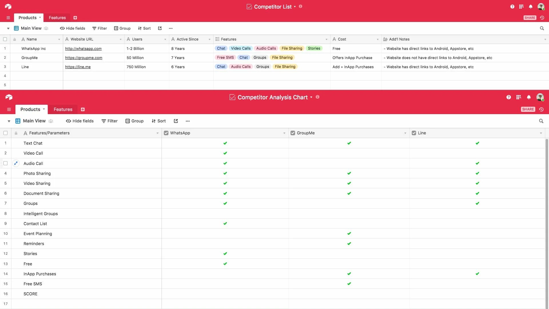The height and width of the screenshot is (309, 549).
Task: Switch to Features tab in Competitor List
Action: coord(57,18)
